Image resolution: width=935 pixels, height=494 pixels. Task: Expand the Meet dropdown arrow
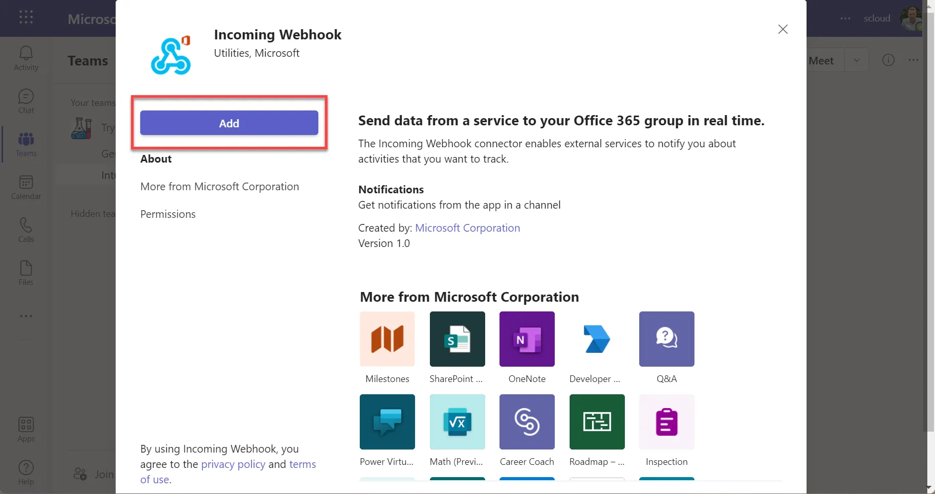pos(856,60)
